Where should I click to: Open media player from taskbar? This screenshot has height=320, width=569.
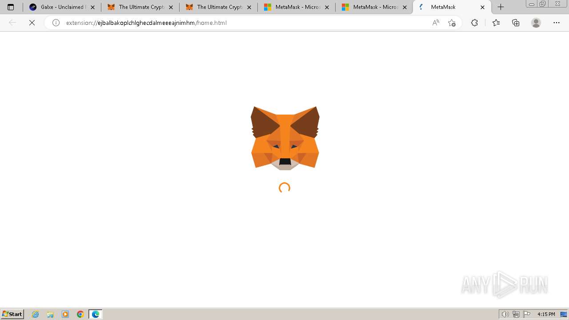(65, 314)
